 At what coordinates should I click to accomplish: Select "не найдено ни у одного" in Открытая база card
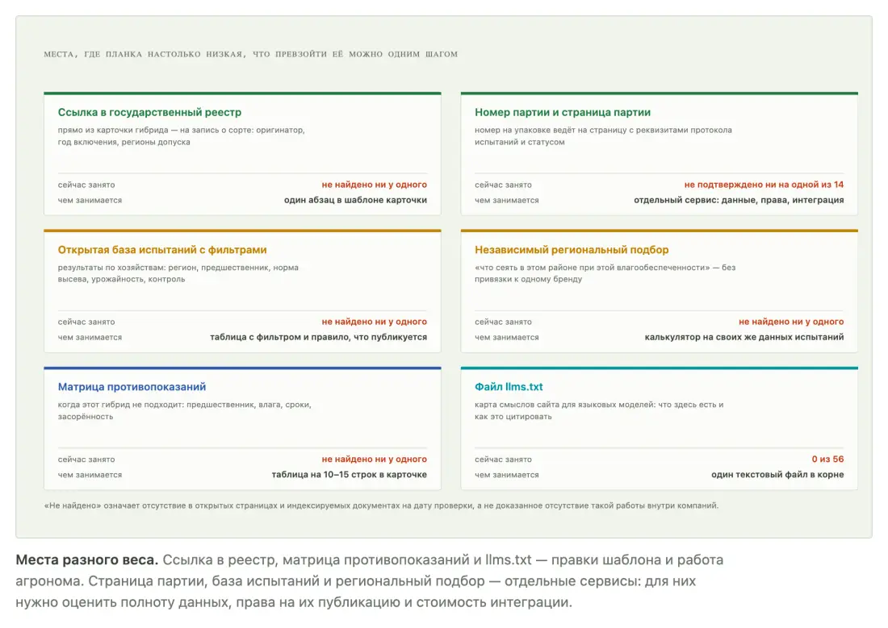click(375, 322)
